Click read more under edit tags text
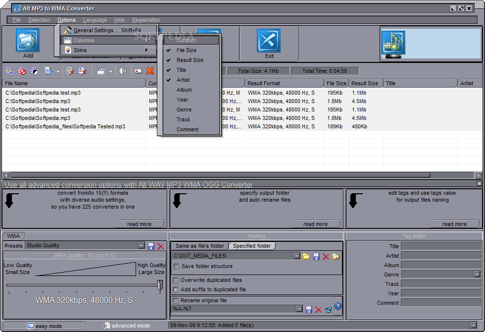 pyautogui.click(x=454, y=224)
